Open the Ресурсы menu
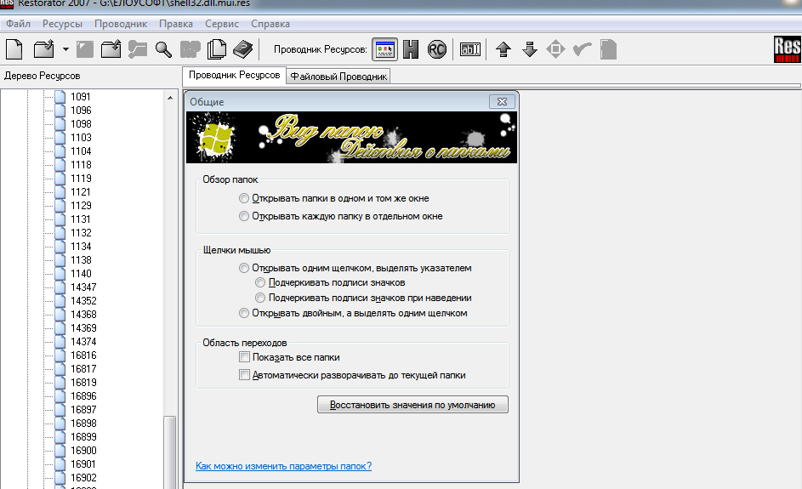This screenshot has width=802, height=489. tap(62, 24)
